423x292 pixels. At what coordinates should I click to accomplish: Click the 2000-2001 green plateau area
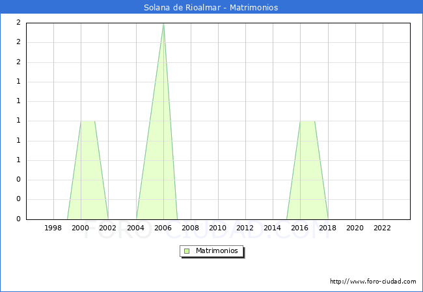(x=88, y=170)
